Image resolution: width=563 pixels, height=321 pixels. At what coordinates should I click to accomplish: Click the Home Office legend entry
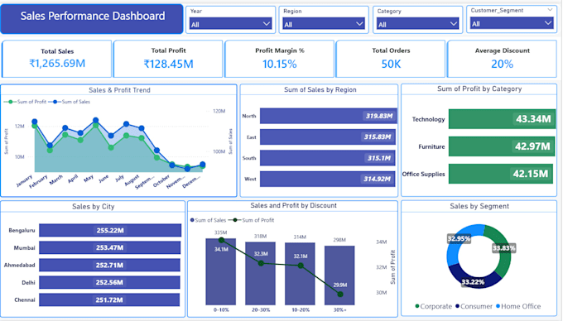coord(518,306)
